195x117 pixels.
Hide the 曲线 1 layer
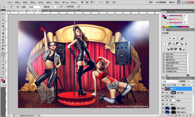(163, 100)
